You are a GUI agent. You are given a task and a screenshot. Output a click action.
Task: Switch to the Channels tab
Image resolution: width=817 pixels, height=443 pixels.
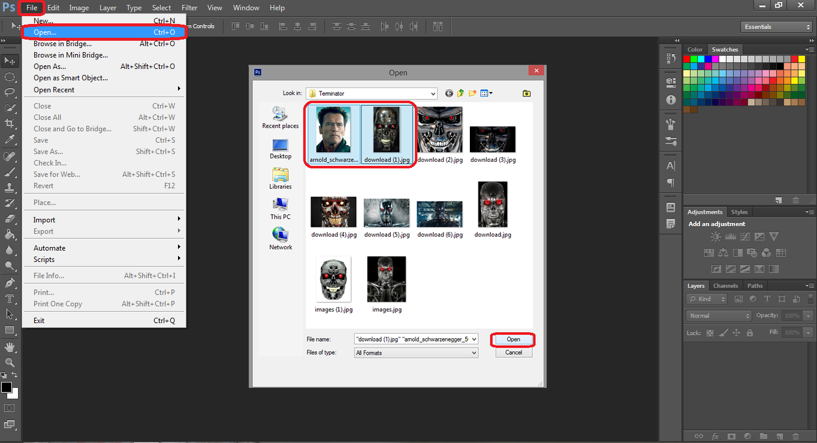click(x=726, y=285)
